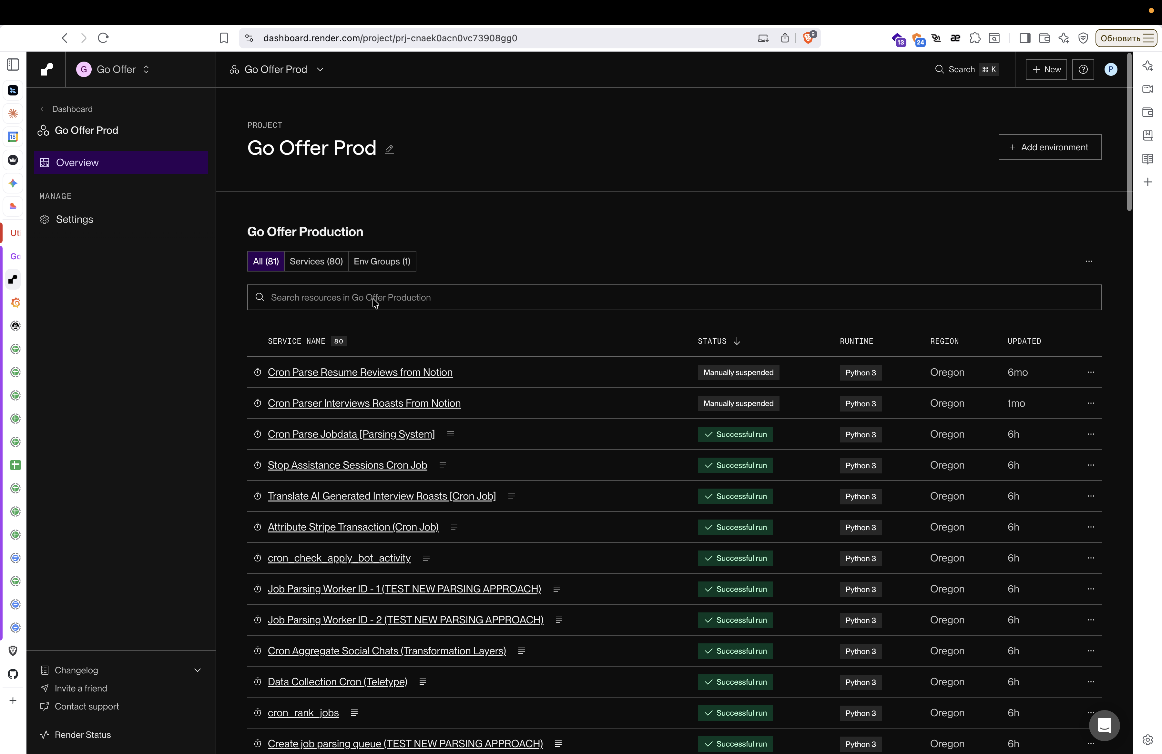Open logs icon next to Data Collection Cron
This screenshot has width=1162, height=754.
click(423, 682)
